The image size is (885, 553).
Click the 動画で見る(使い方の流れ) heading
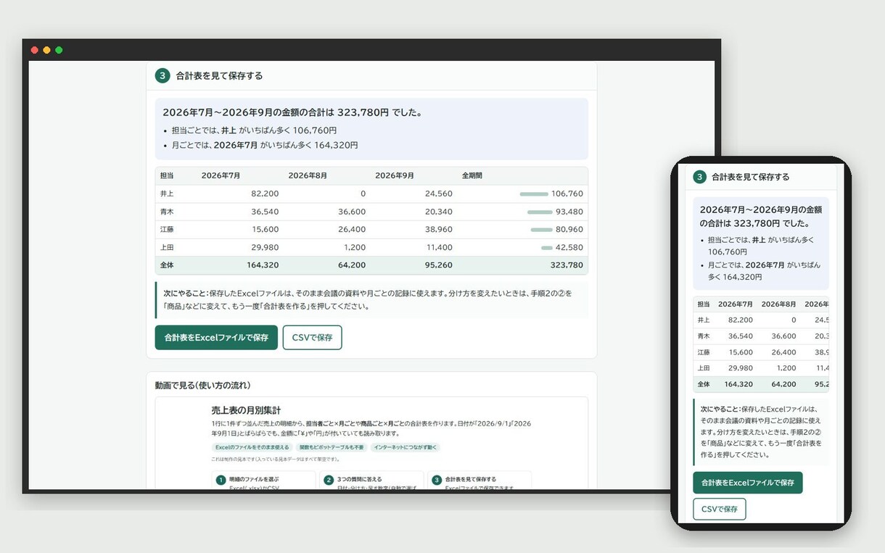pos(202,385)
